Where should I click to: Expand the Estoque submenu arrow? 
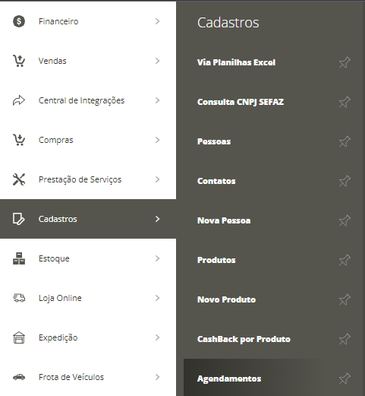(x=157, y=258)
